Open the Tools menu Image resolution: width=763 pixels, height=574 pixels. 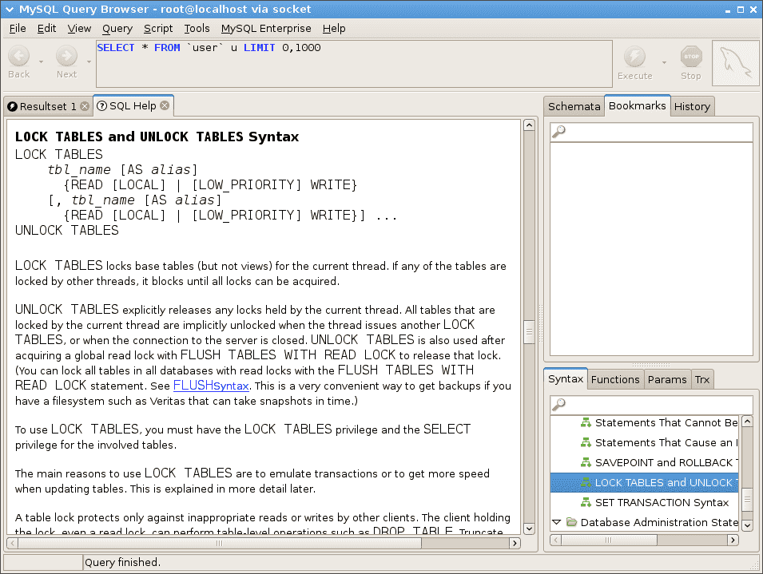[x=197, y=29]
